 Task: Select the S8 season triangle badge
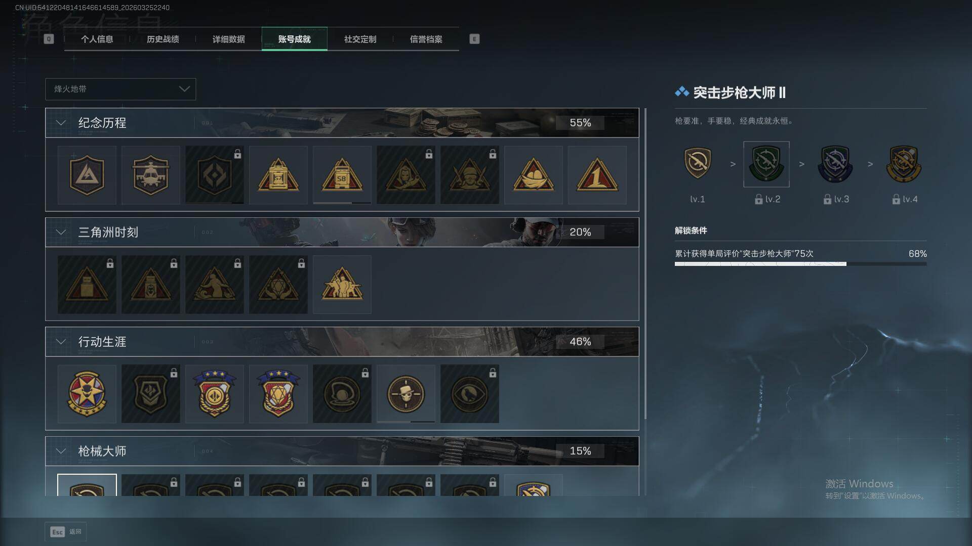[342, 175]
